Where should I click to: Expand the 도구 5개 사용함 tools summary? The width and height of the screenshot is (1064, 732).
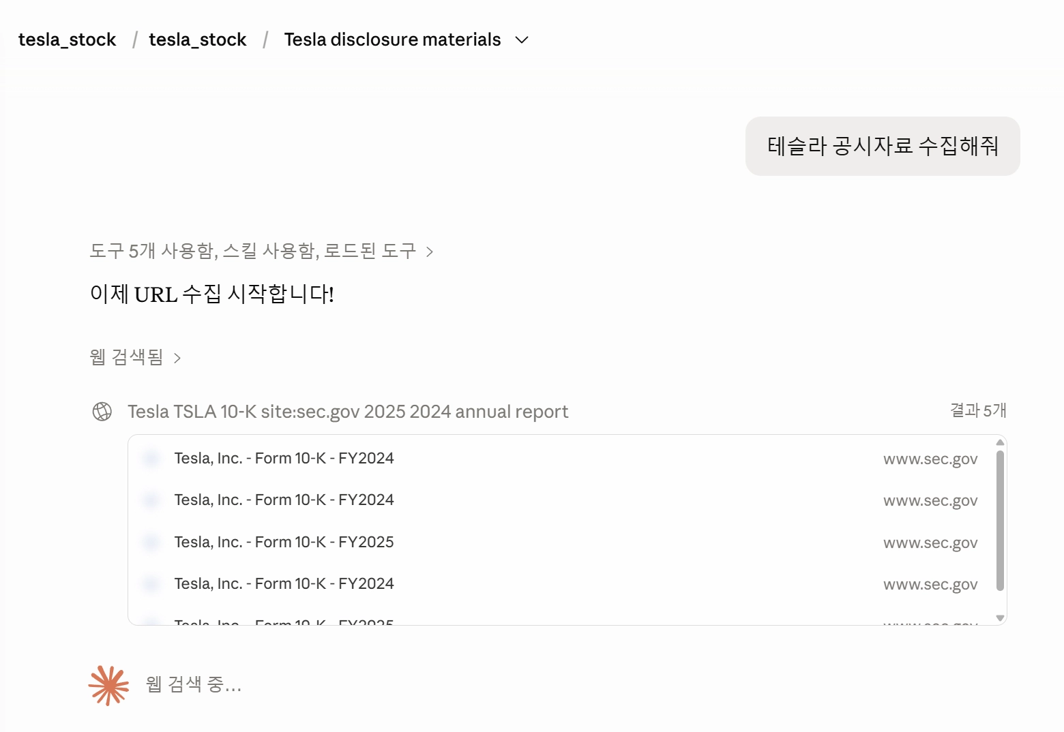click(261, 251)
